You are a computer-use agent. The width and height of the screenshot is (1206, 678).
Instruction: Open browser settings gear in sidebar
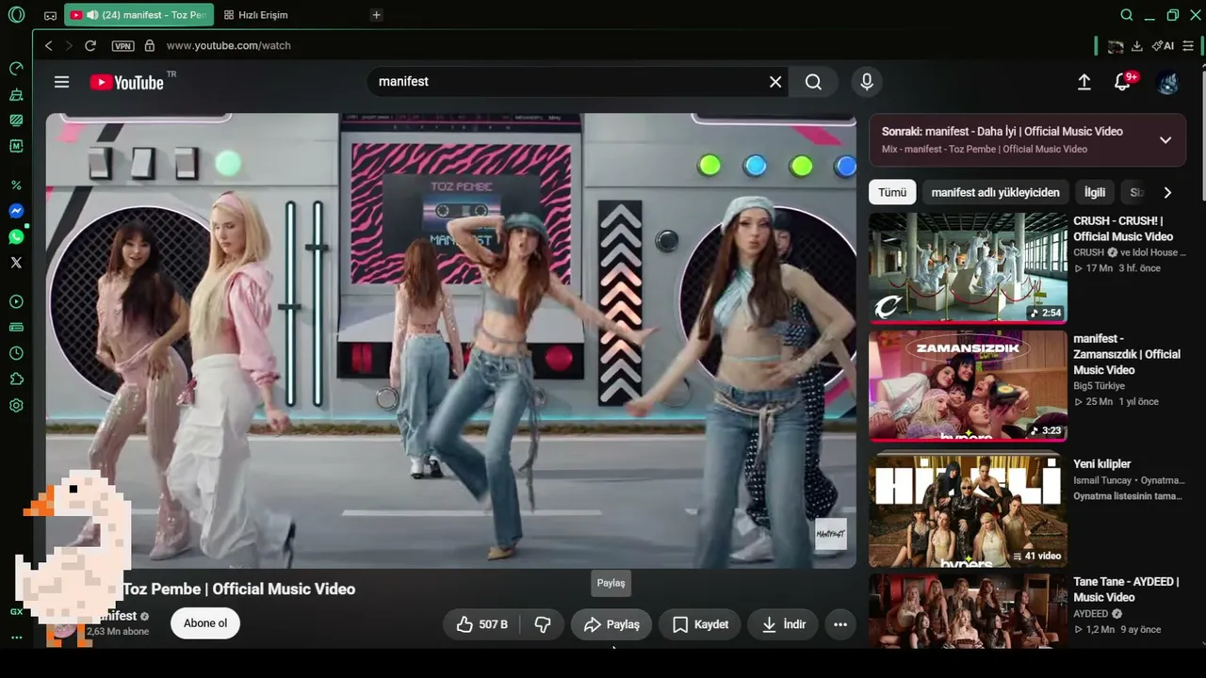point(16,406)
